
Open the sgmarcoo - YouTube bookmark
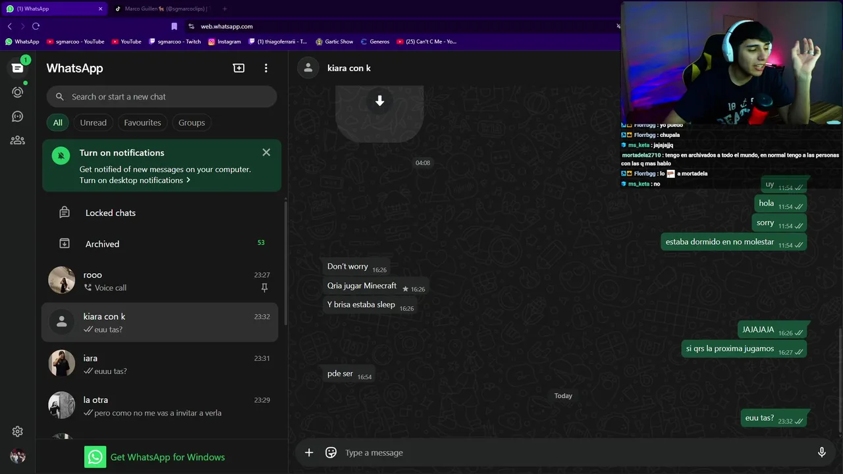click(75, 41)
